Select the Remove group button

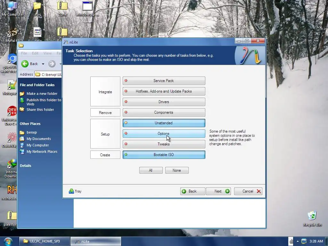[105, 112]
